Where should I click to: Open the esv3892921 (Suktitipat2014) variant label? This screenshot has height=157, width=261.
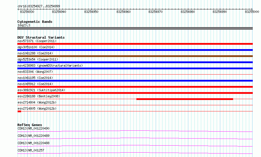[x=41, y=90]
